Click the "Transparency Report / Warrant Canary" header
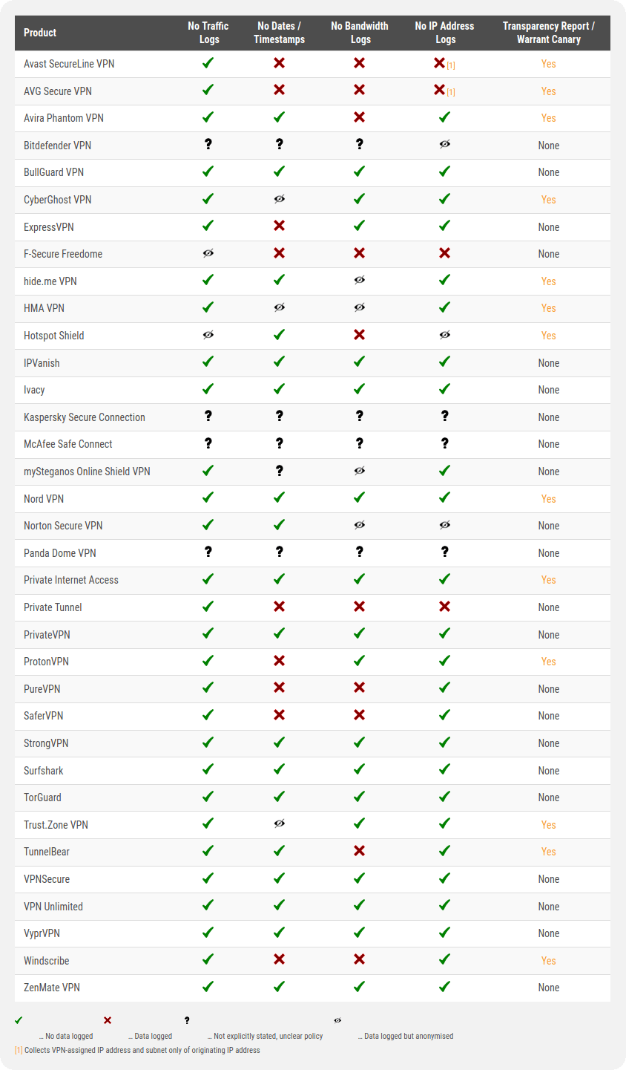Viewport: 626px width, 1070px height. pos(548,33)
